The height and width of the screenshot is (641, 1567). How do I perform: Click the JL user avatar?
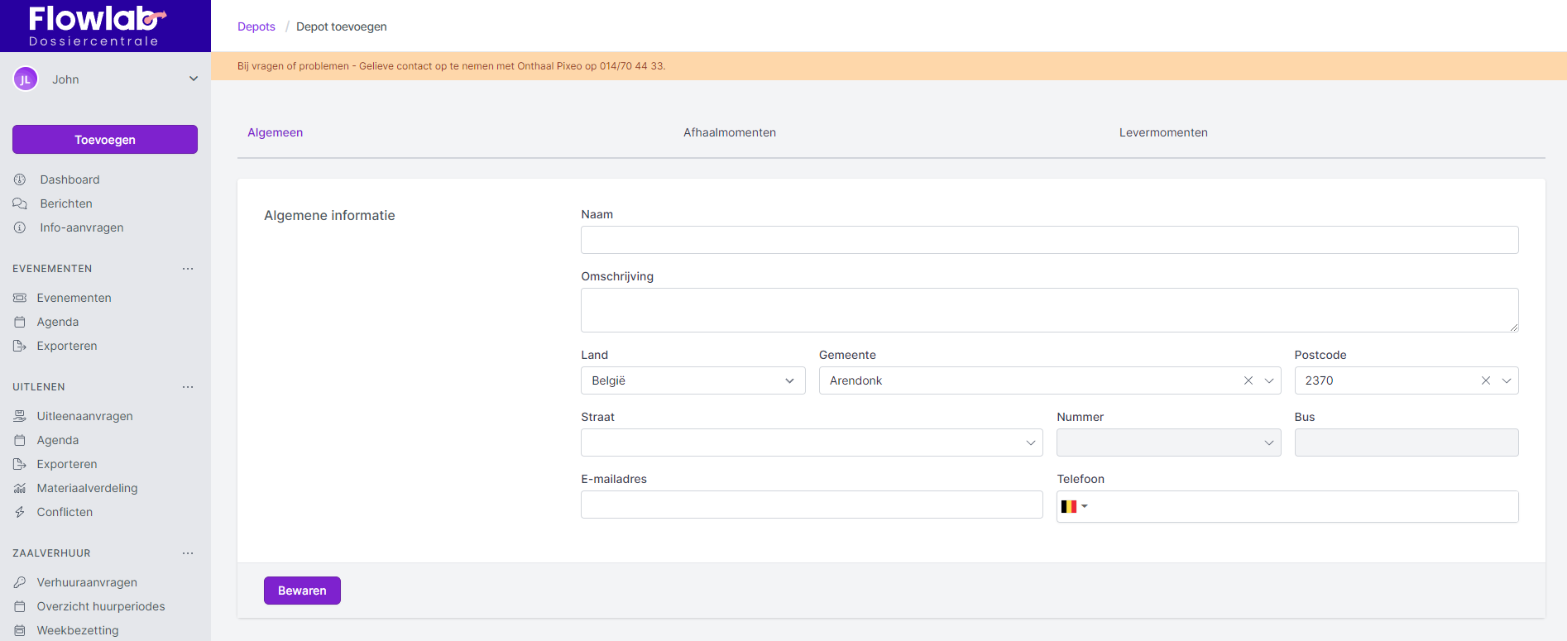(x=26, y=79)
